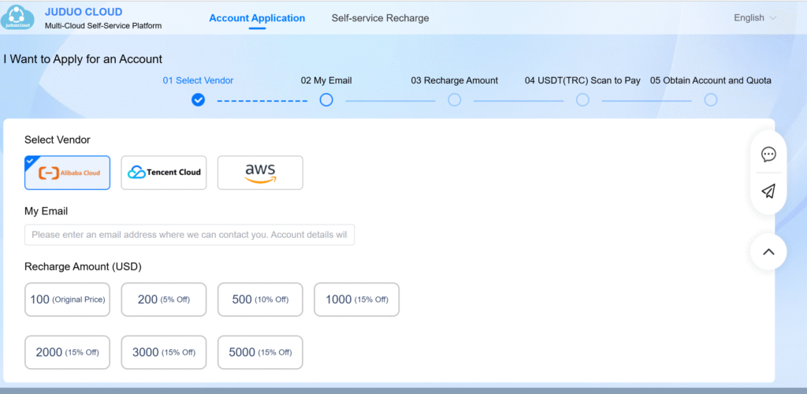Screen dimensions: 807x394
Task: Click 'I Want to Apply for an Account' heading
Action: tap(83, 59)
